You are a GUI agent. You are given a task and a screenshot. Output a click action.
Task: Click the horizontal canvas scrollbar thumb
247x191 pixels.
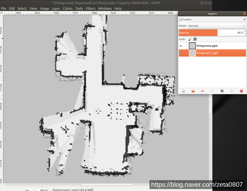(107, 185)
